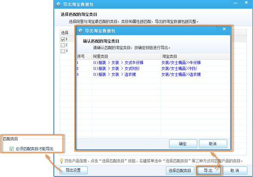Click 选择匹配的淘宝类目 heading in back window
Image resolution: width=253 pixels, height=177 pixels.
(79, 15)
